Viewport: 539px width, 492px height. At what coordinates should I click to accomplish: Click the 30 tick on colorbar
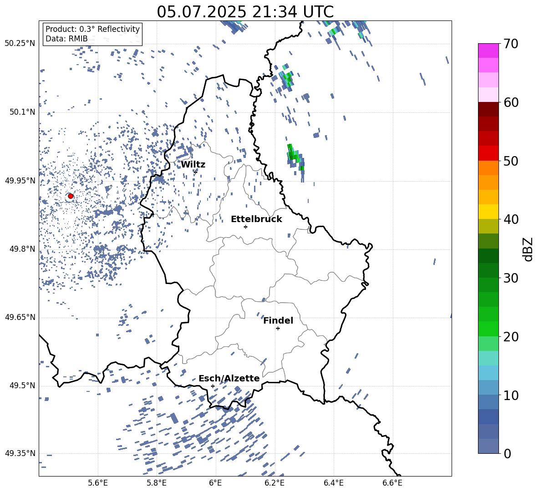[511, 278]
